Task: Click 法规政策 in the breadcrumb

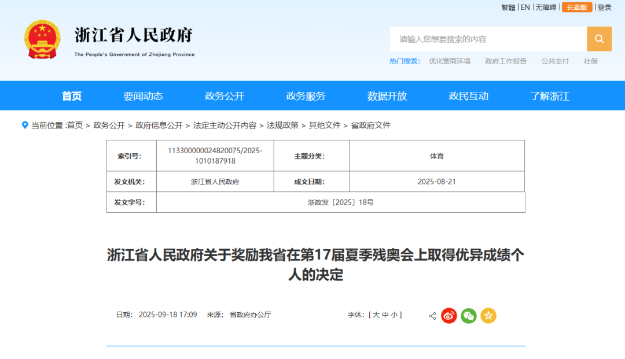Action: 282,125
